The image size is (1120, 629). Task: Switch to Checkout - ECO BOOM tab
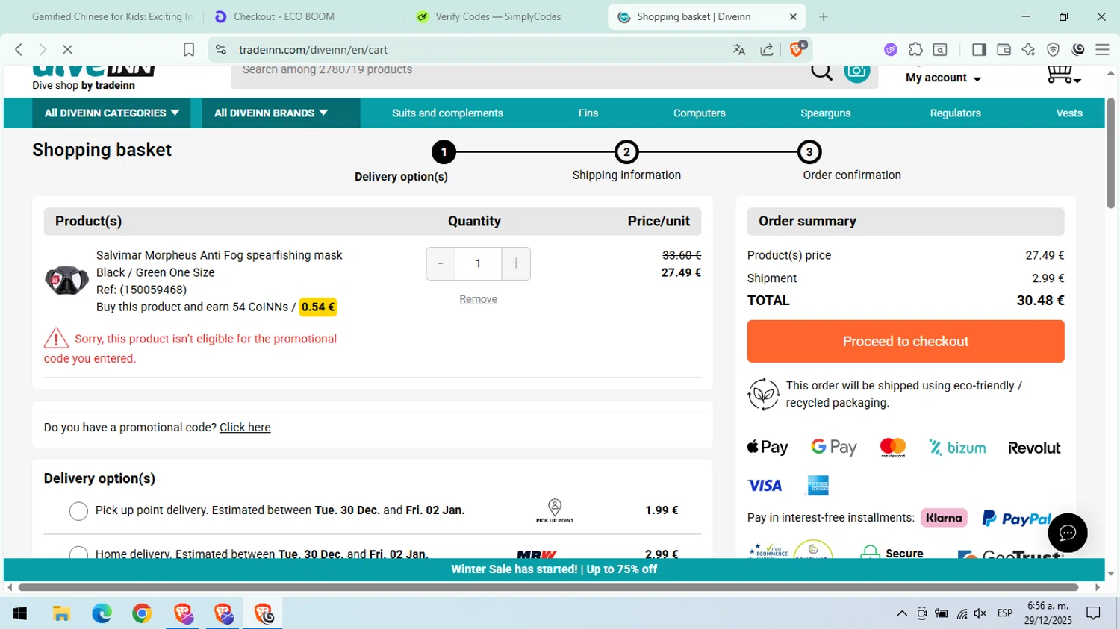(306, 16)
